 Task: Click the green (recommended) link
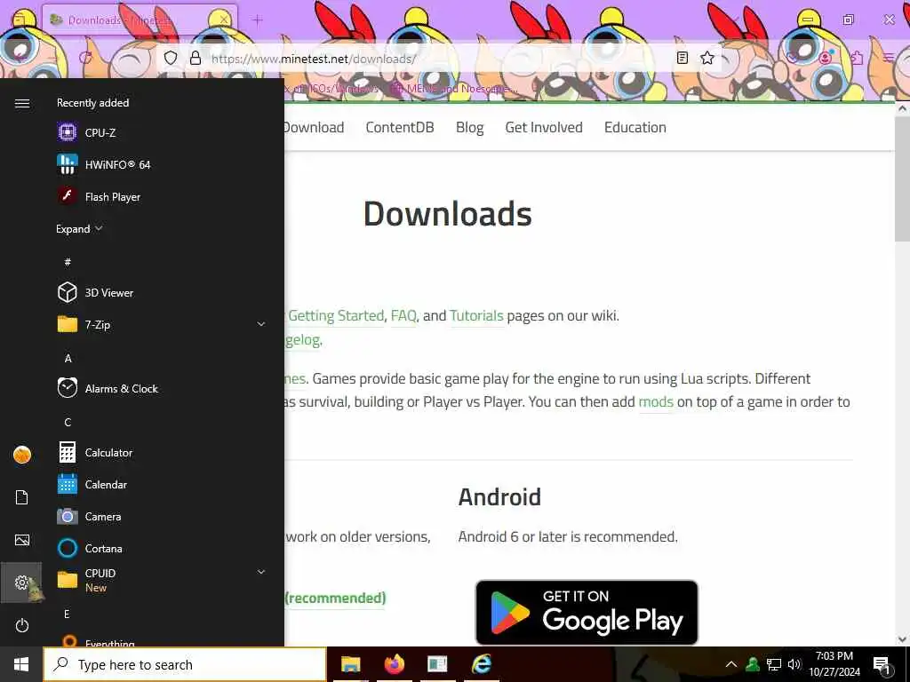point(335,598)
